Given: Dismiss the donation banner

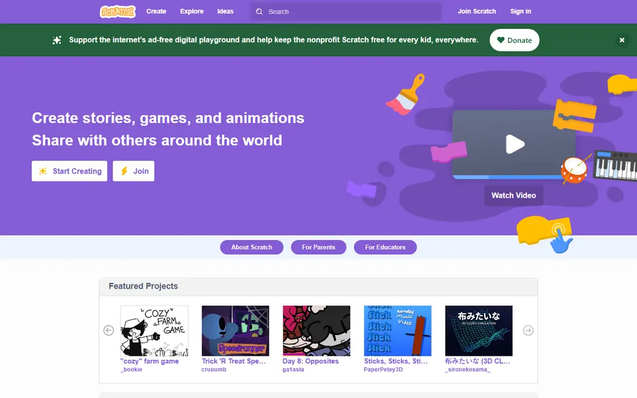Looking at the screenshot, I should tap(621, 40).
